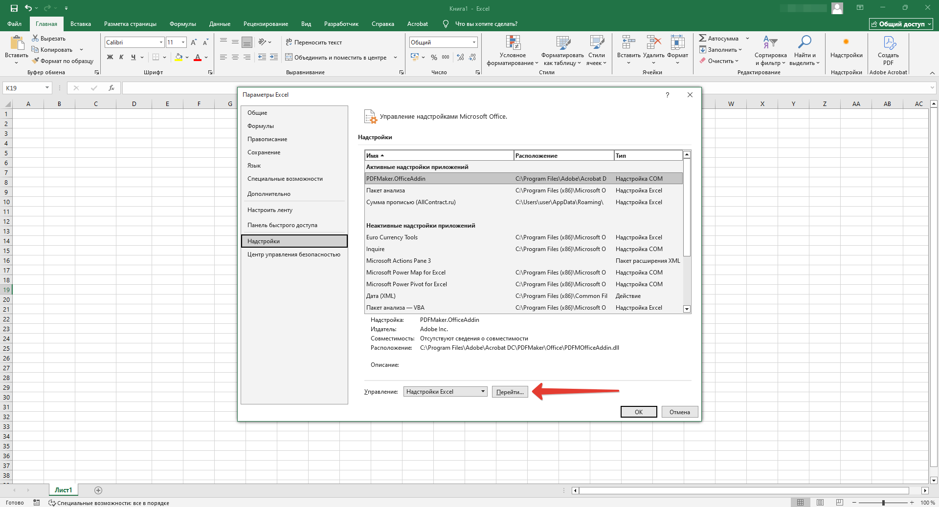
Task: Select the Euro Currency Tools row
Action: point(523,237)
